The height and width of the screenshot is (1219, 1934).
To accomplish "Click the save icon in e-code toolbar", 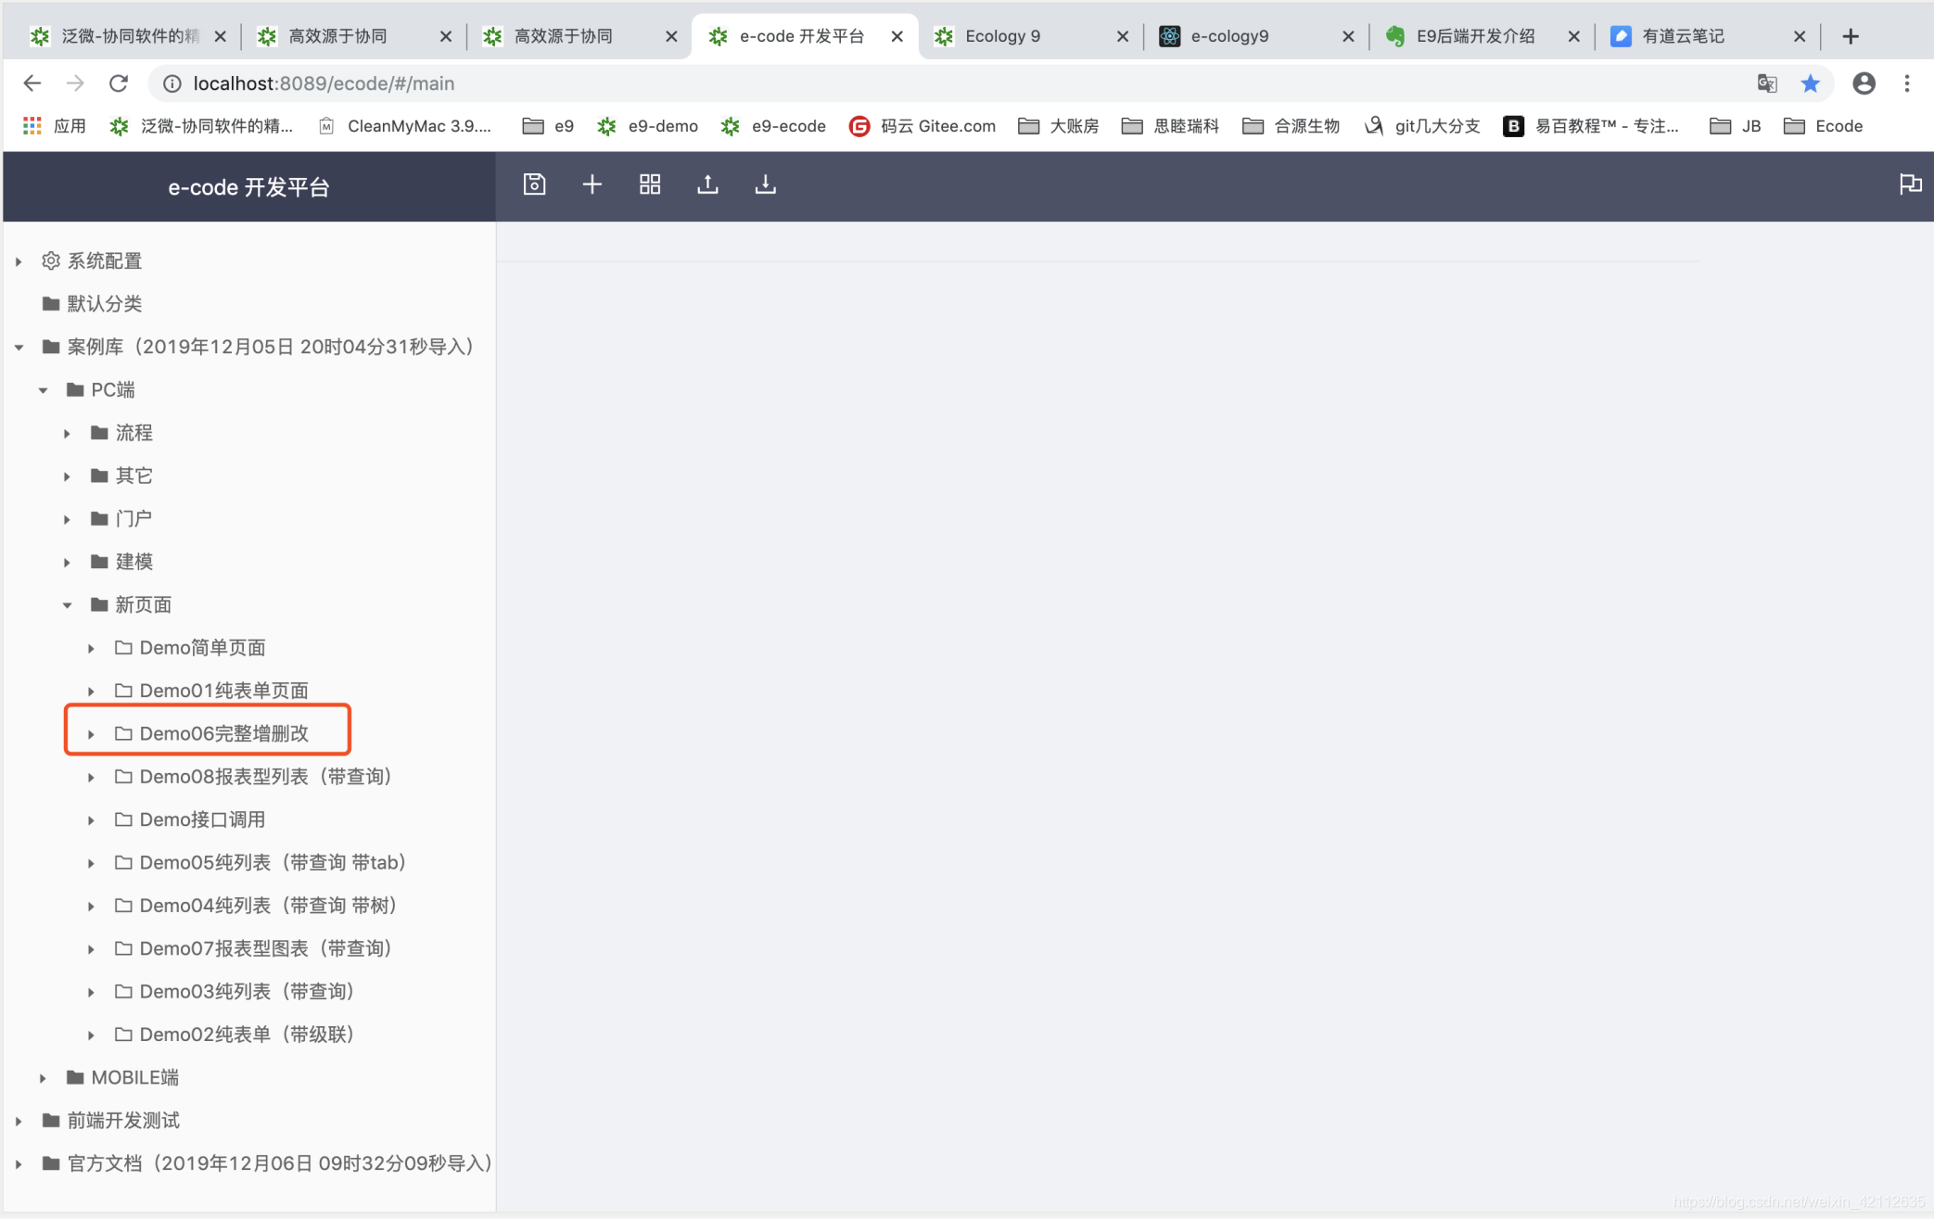I will click(x=534, y=184).
